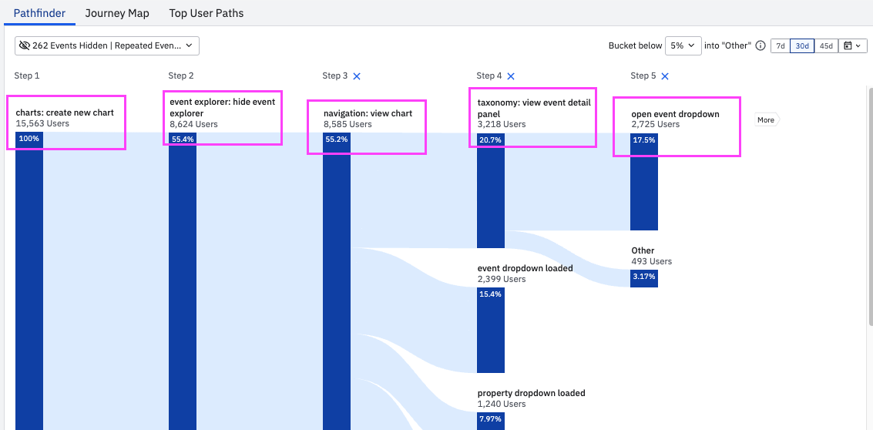Image resolution: width=873 pixels, height=430 pixels.
Task: Click the "Other" 3.17% bar in Step 5
Action: [x=643, y=277]
